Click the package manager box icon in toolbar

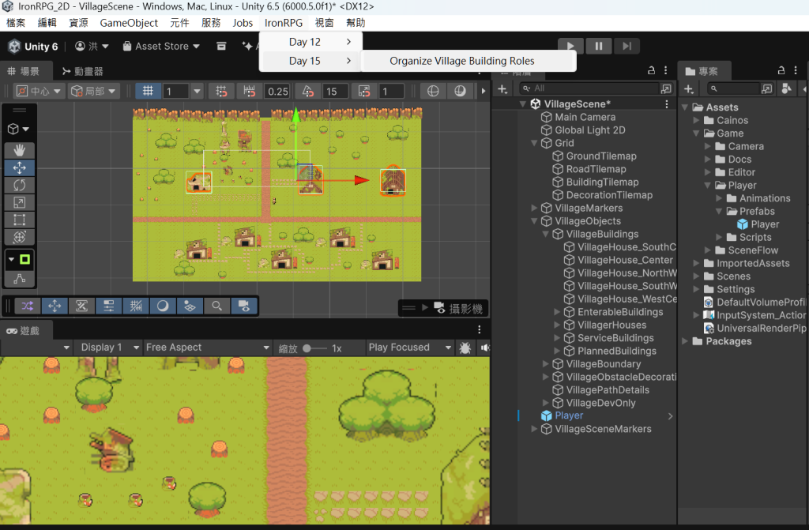pos(221,47)
